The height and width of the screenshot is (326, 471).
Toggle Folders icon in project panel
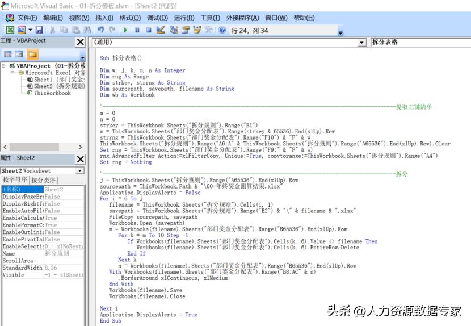(32, 55)
